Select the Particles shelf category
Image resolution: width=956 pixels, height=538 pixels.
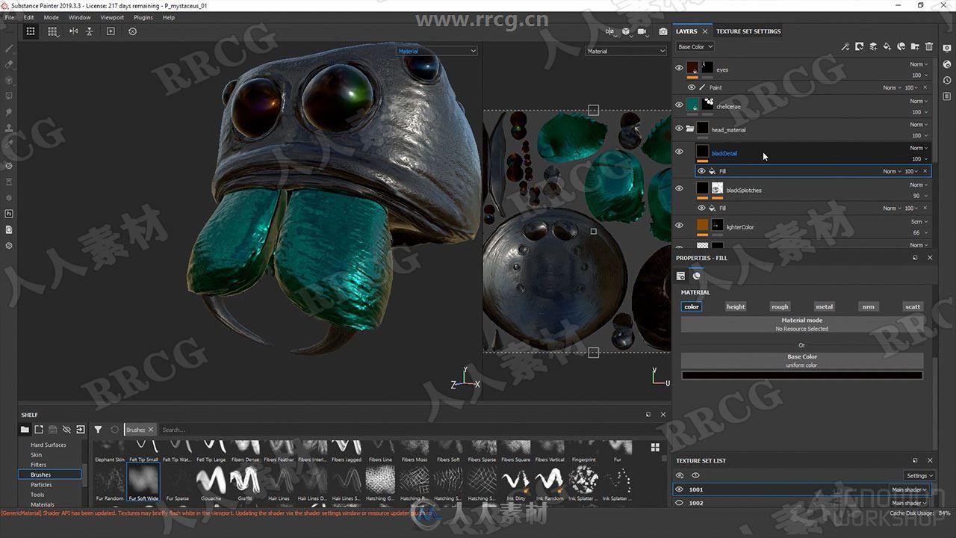[41, 484]
